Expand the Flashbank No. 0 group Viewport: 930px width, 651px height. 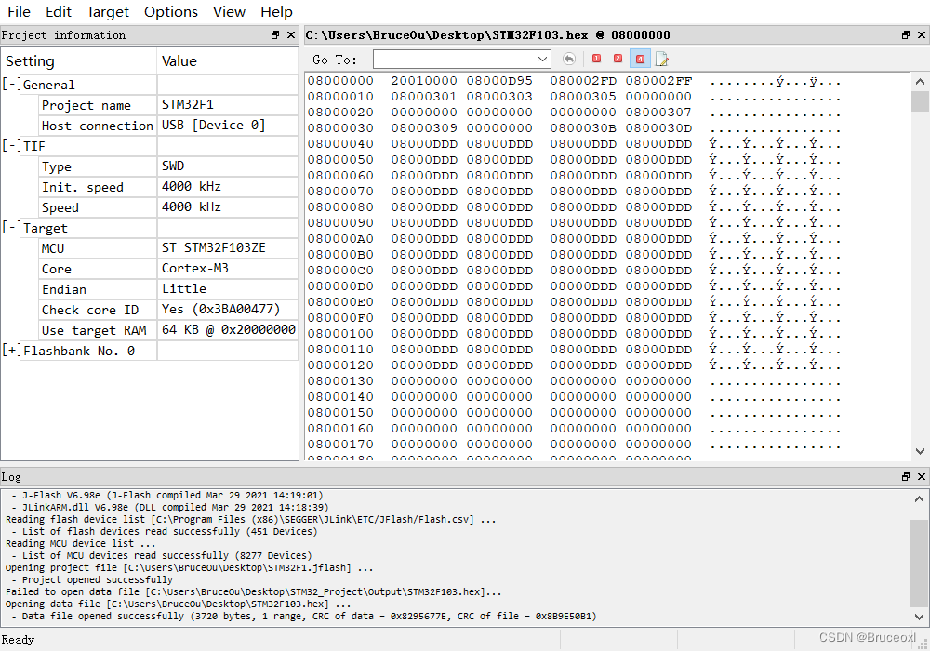coord(10,350)
